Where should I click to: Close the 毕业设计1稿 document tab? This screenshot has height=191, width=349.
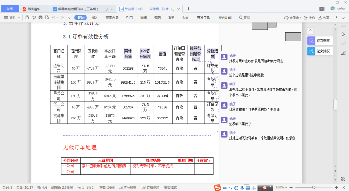point(178,9)
